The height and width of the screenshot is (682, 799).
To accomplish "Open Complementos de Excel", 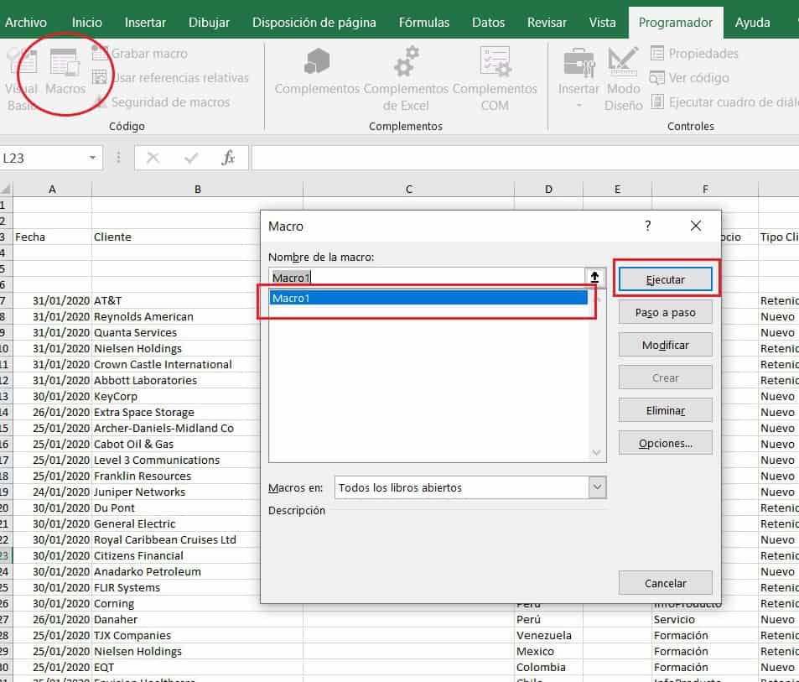I will coord(406,79).
